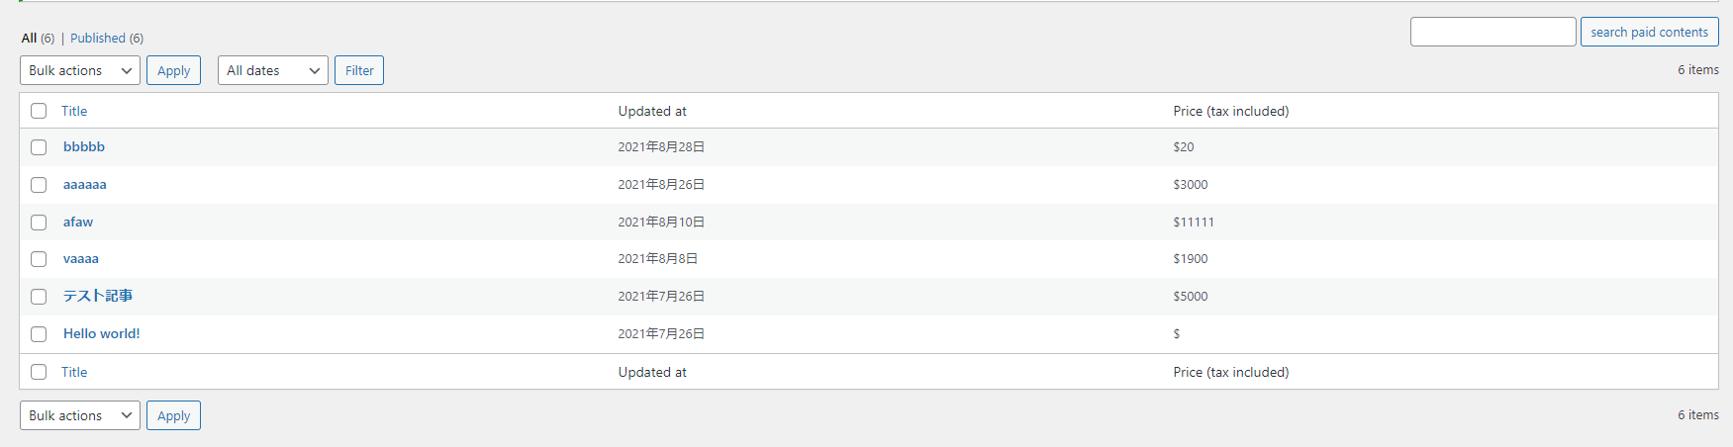
Task: Click the Filter button
Action: [x=359, y=70]
